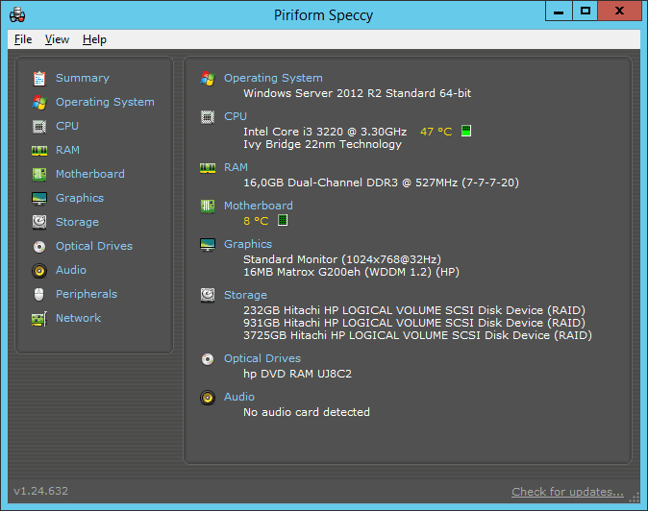This screenshot has height=511, width=648.
Task: Click Intel Core i3 3220 text
Action: point(325,132)
